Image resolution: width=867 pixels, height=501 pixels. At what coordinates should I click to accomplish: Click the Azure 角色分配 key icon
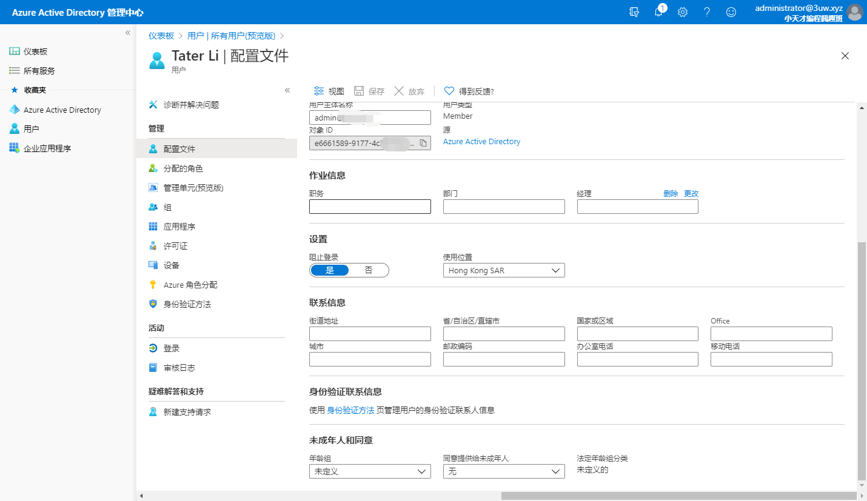(x=153, y=285)
